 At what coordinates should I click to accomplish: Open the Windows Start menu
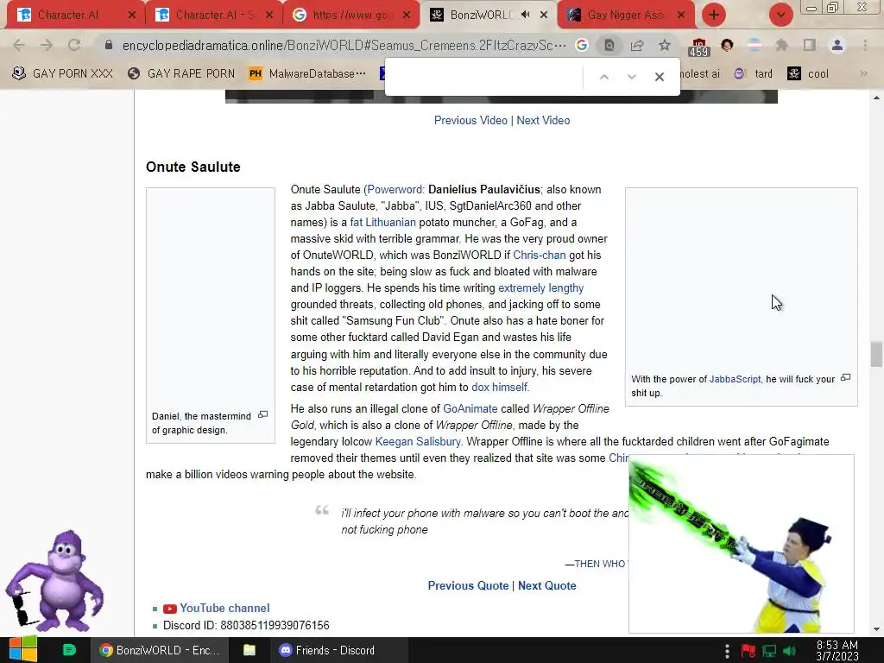[23, 650]
